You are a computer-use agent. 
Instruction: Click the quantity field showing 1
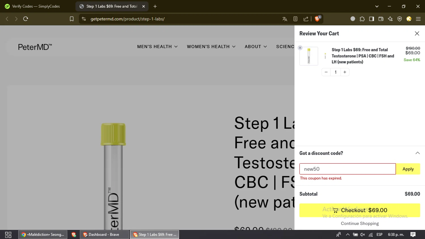click(335, 72)
